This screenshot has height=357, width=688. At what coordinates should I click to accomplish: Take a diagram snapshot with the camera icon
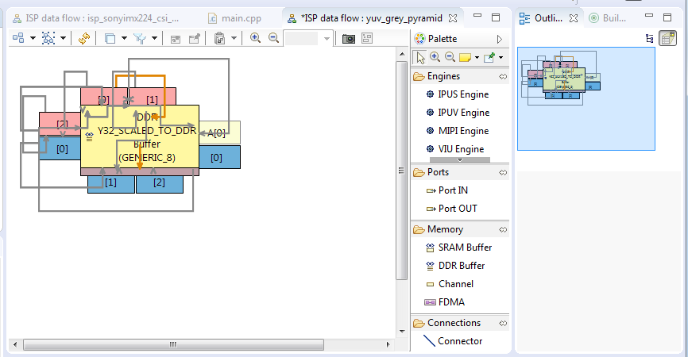(349, 39)
